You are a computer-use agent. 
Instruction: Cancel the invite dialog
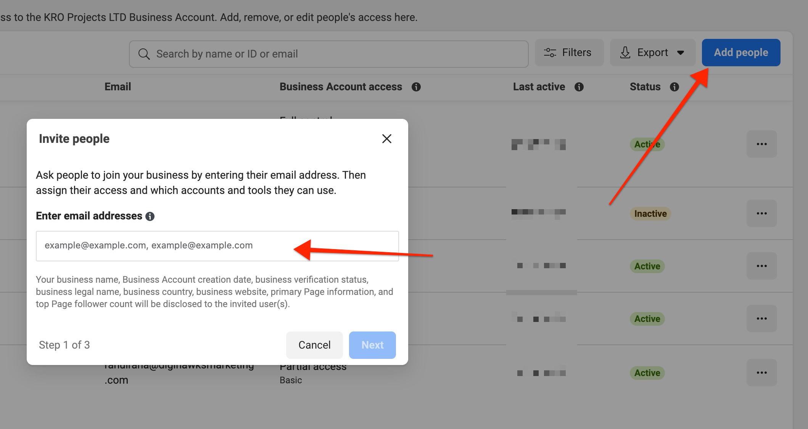pyautogui.click(x=314, y=345)
